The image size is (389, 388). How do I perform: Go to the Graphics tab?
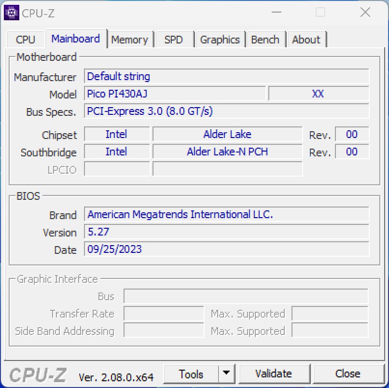(x=220, y=40)
